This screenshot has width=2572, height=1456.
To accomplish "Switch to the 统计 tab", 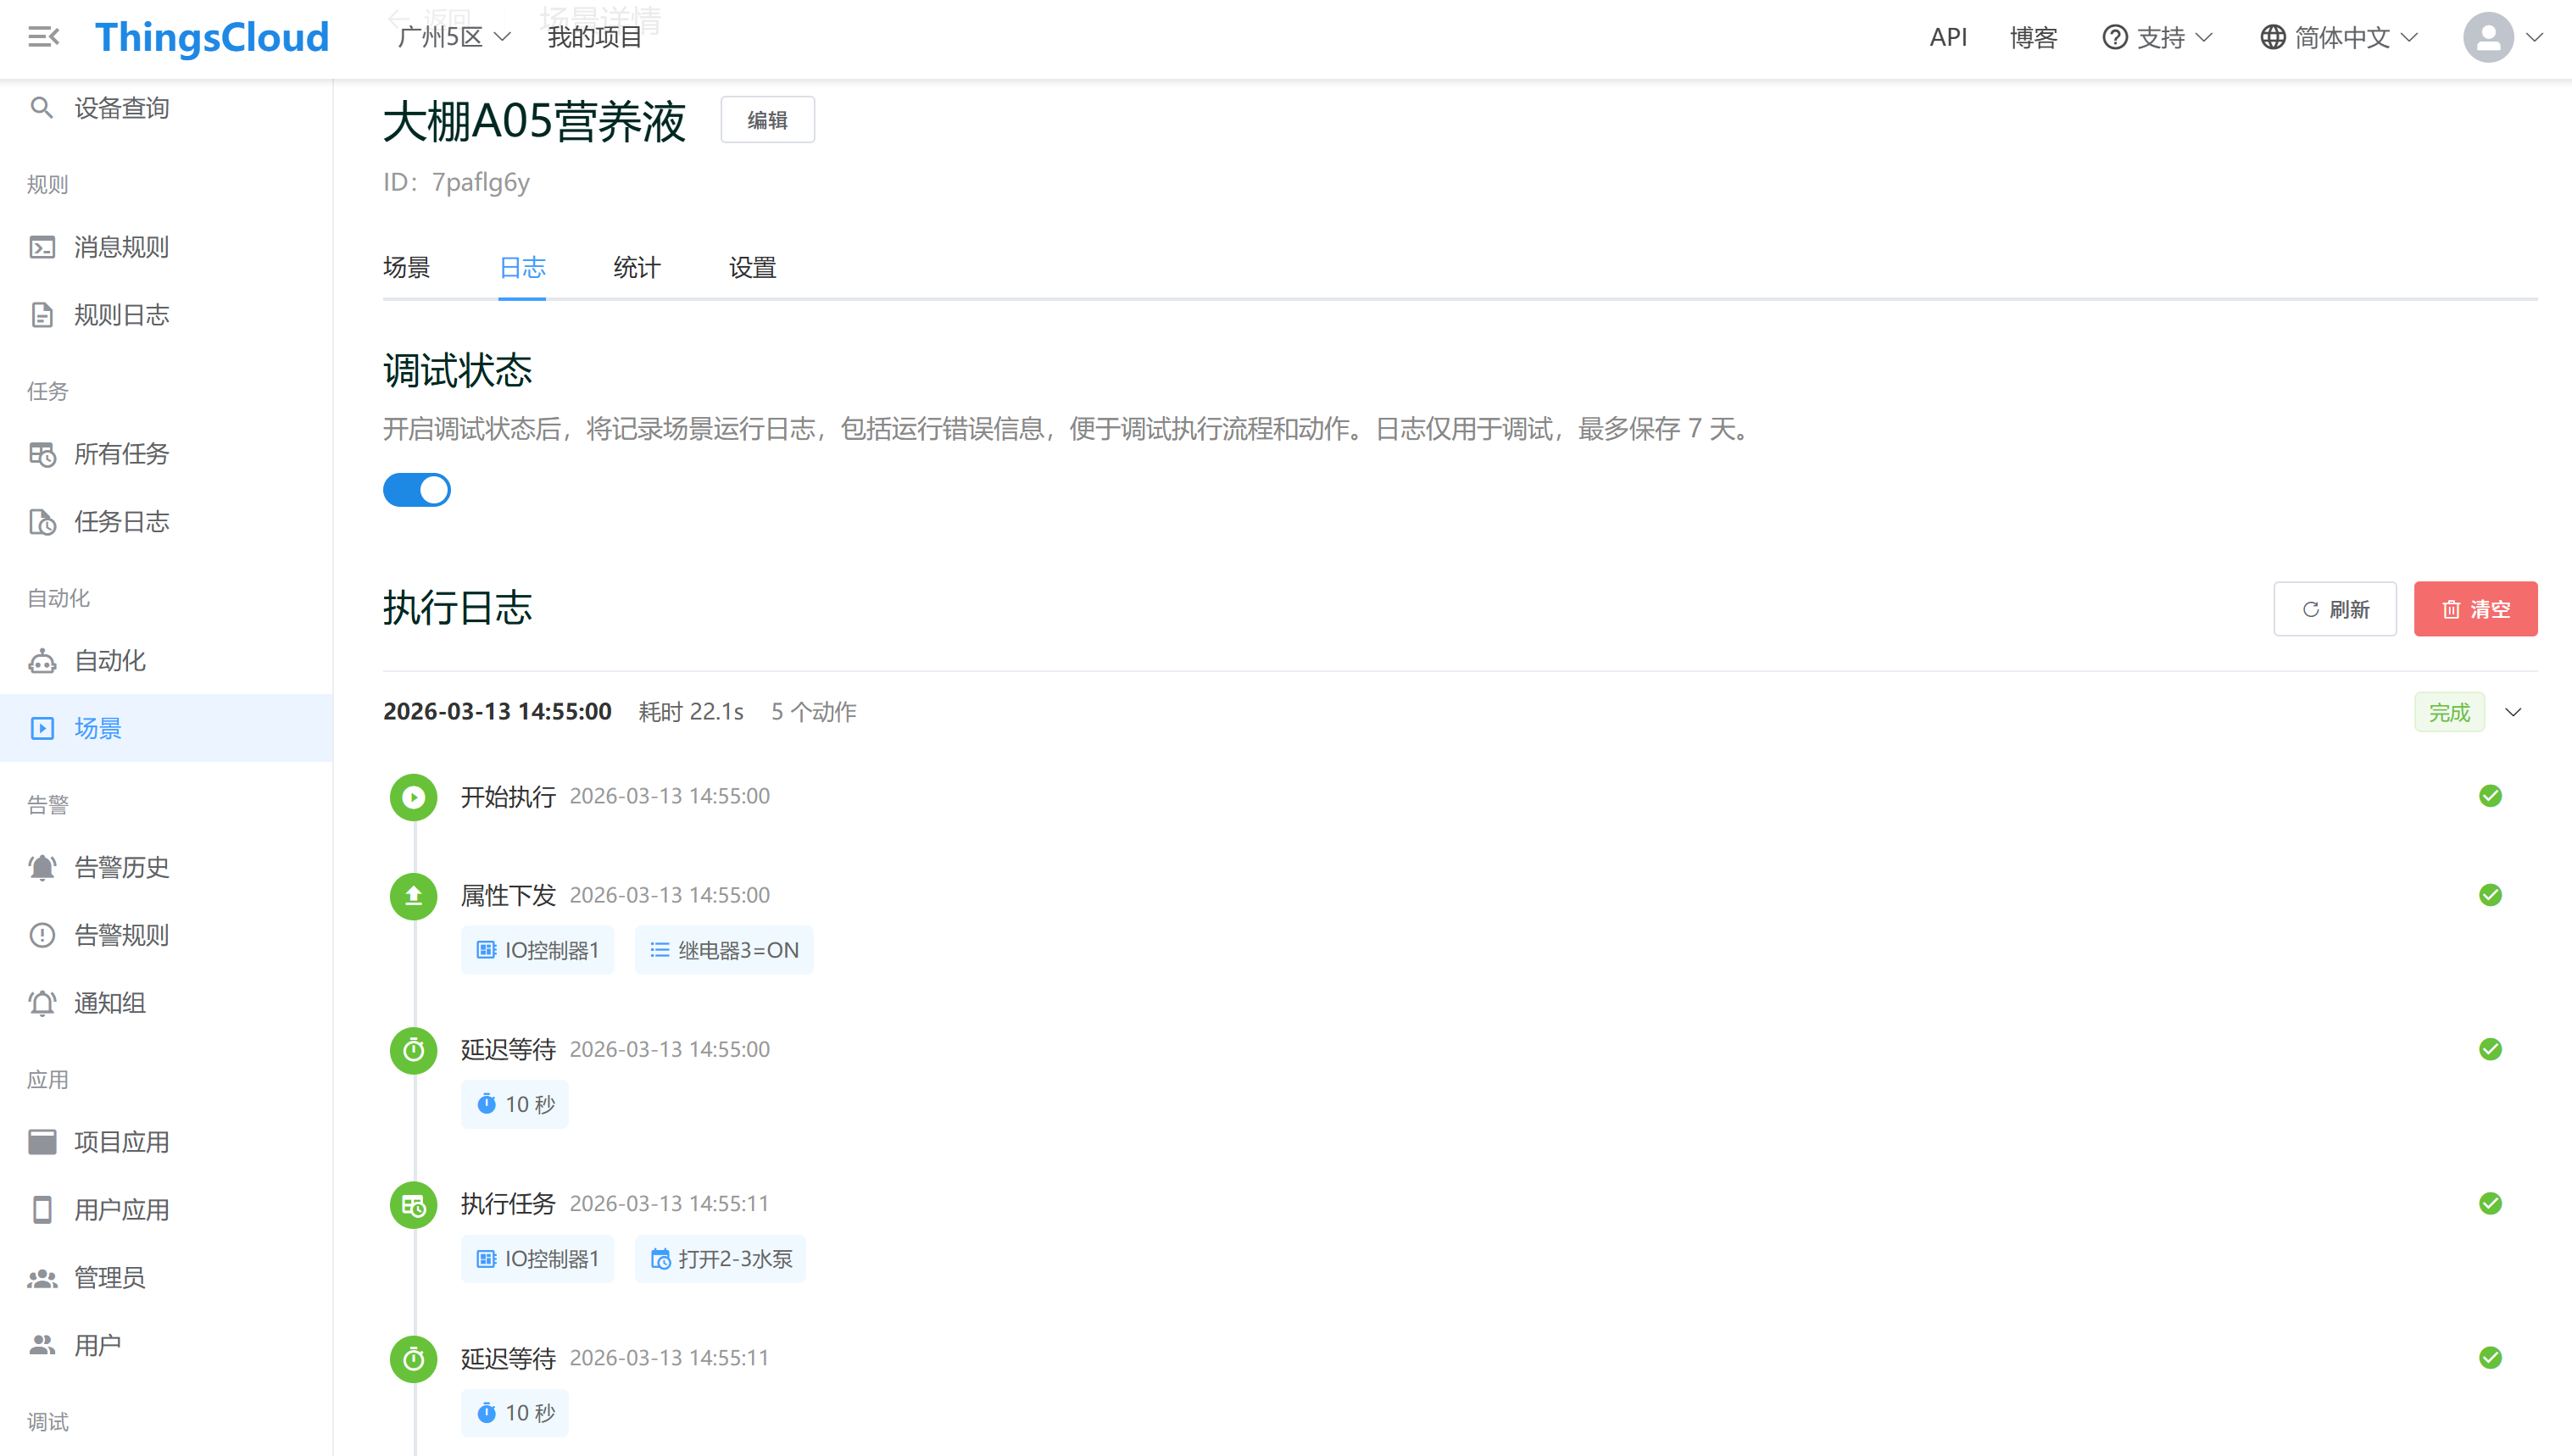I will click(x=636, y=267).
